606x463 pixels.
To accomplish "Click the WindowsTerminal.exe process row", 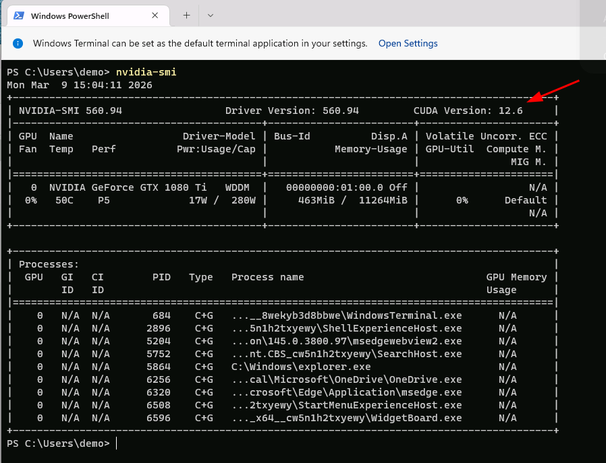I will pyautogui.click(x=346, y=315).
